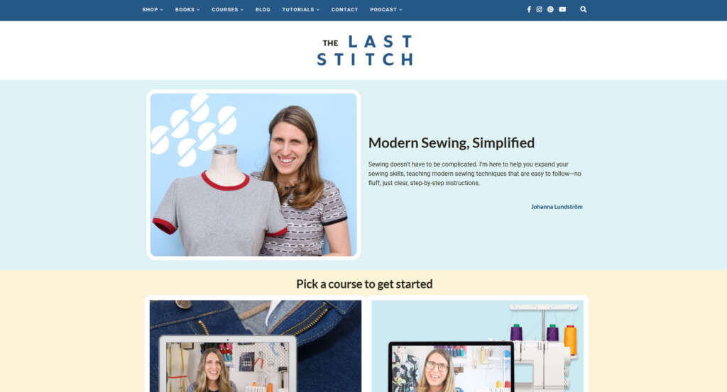Open the Contact page
Viewport: 727px width, 392px height.
coord(344,9)
